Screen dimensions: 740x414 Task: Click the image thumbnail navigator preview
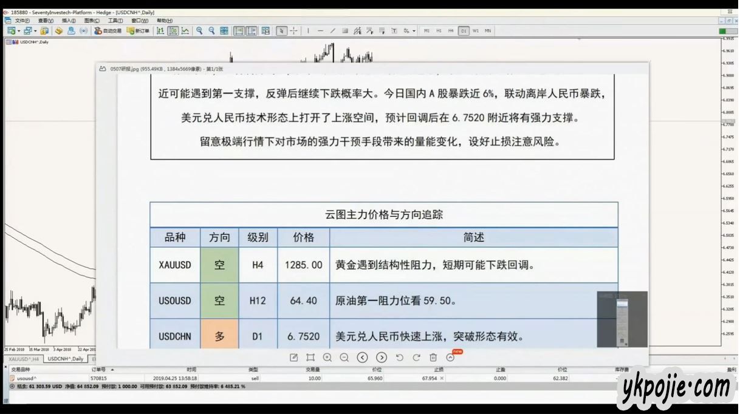[x=622, y=319]
